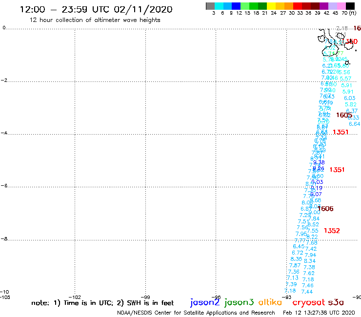Click the wave height value '6.72'
Image resolution: width=361 pixels, height=317 pixels.
298,253
